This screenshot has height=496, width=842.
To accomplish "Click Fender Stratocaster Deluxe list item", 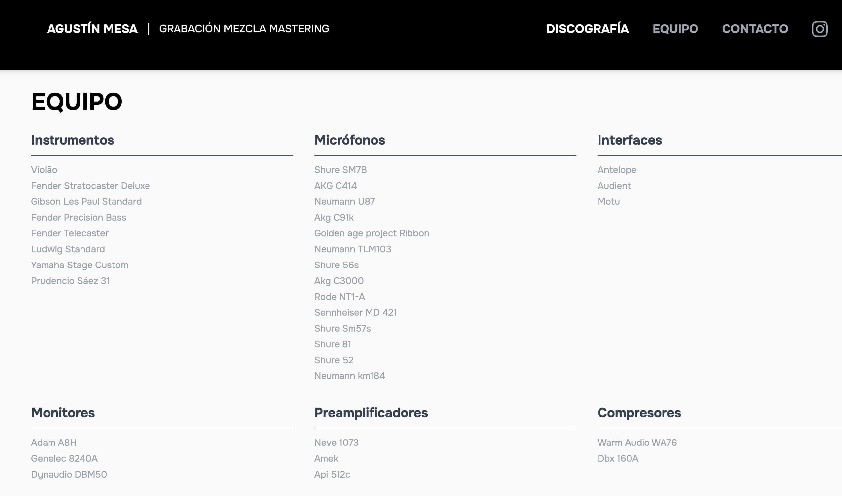I will 90,186.
